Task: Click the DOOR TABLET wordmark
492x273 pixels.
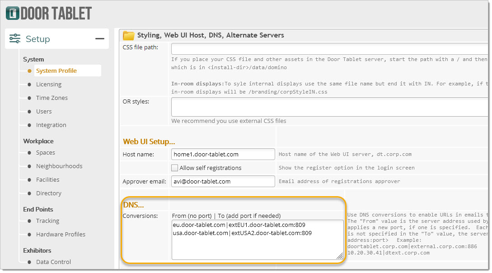Action: click(56, 14)
